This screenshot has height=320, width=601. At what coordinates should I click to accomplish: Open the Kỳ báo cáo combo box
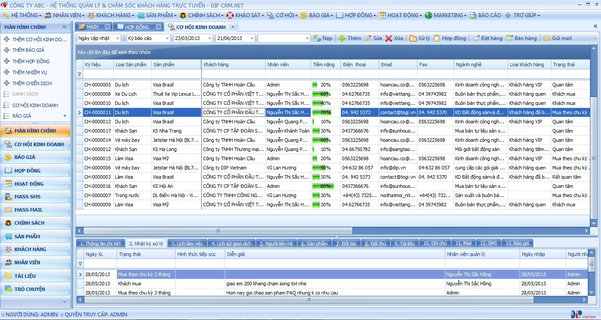(167, 38)
